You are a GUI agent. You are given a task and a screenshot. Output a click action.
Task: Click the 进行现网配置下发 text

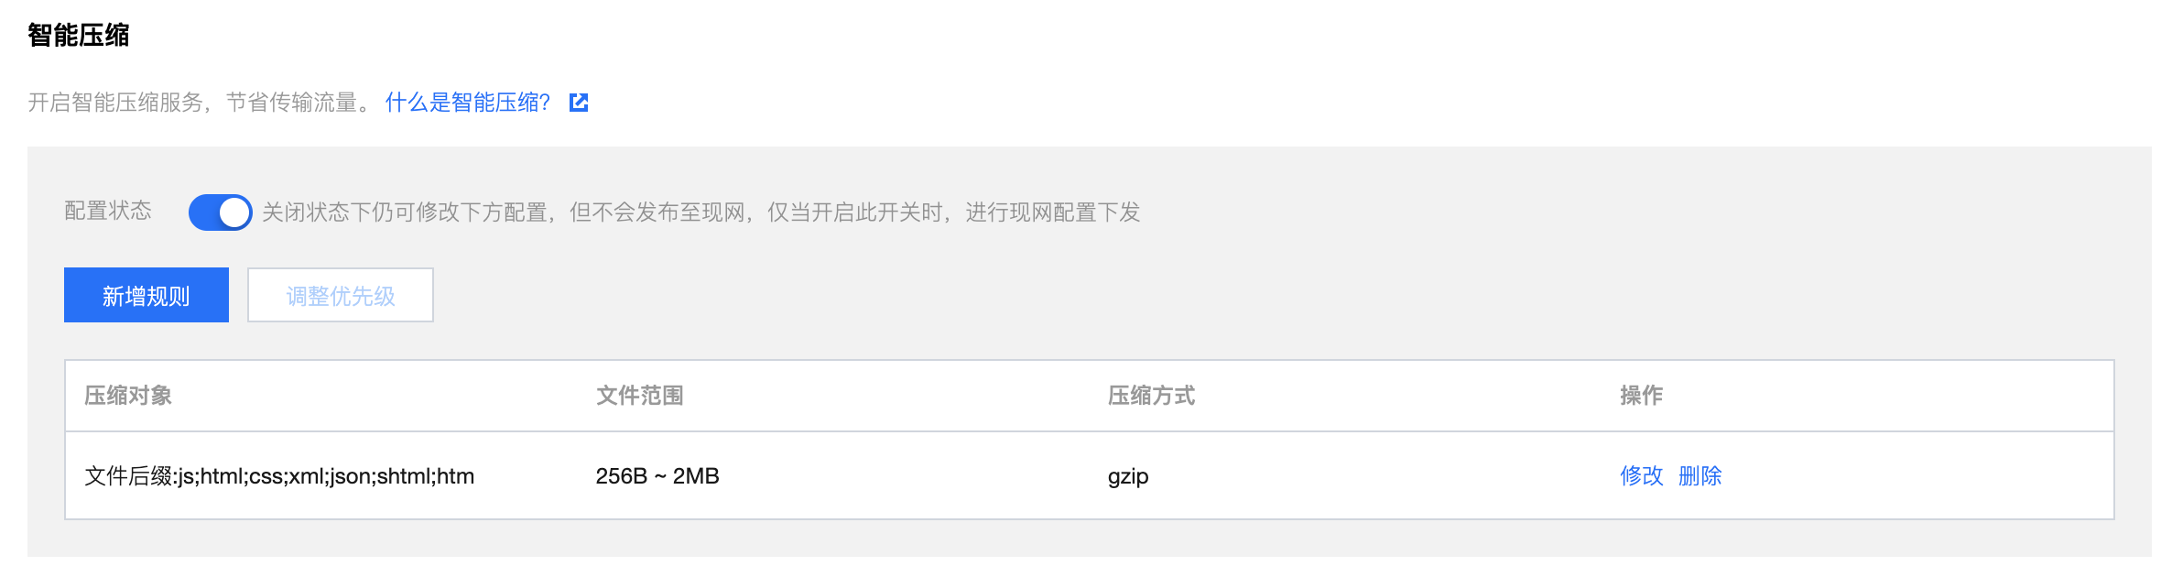pos(1053,212)
